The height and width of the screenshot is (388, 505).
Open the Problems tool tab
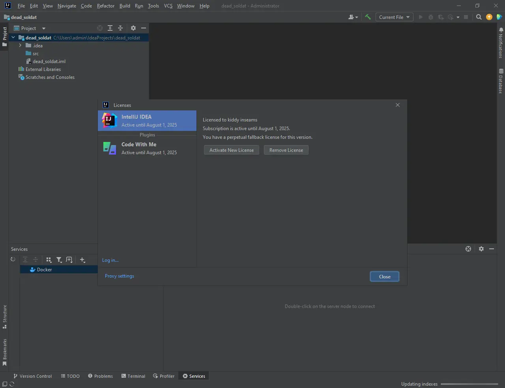[x=100, y=376]
